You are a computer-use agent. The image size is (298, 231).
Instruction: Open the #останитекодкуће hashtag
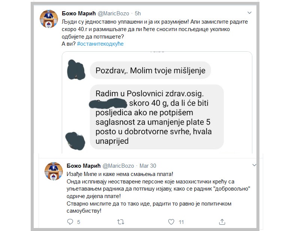(x=100, y=44)
